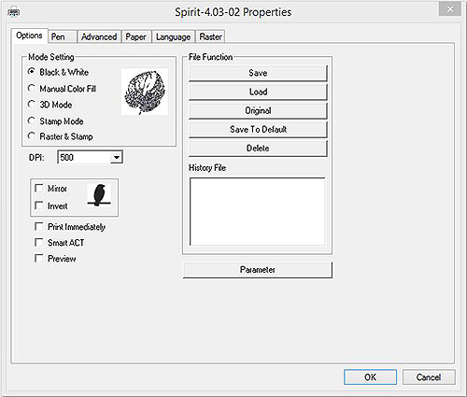Image resolution: width=467 pixels, height=397 pixels.
Task: Click the Load button
Action: 258,92
